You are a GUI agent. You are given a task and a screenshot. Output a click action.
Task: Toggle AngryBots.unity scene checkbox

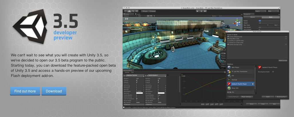point(228,39)
